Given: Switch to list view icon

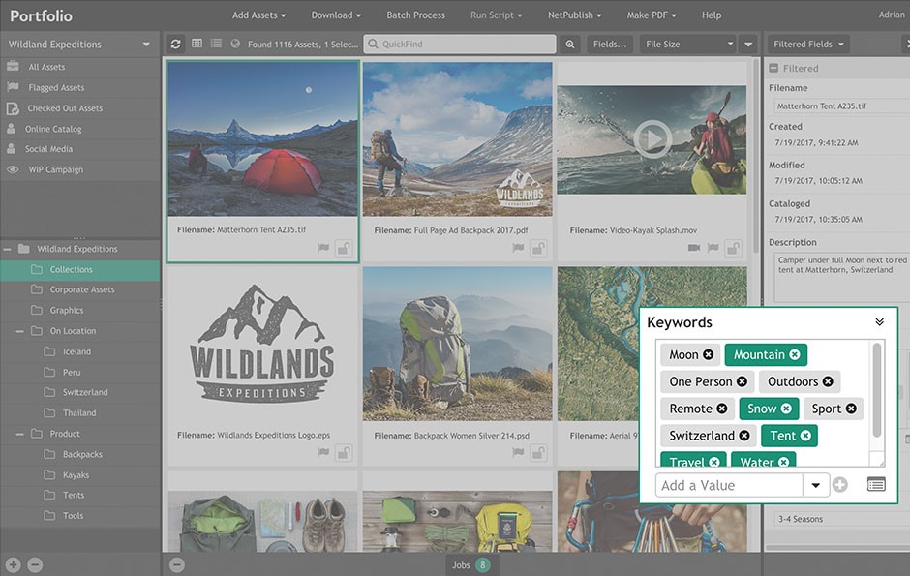Looking at the screenshot, I should click(x=216, y=45).
